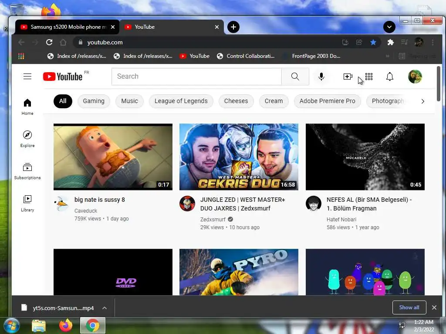Image resolution: width=446 pixels, height=334 pixels.
Task: Go to YouTube home via logo
Action: pyautogui.click(x=63, y=77)
